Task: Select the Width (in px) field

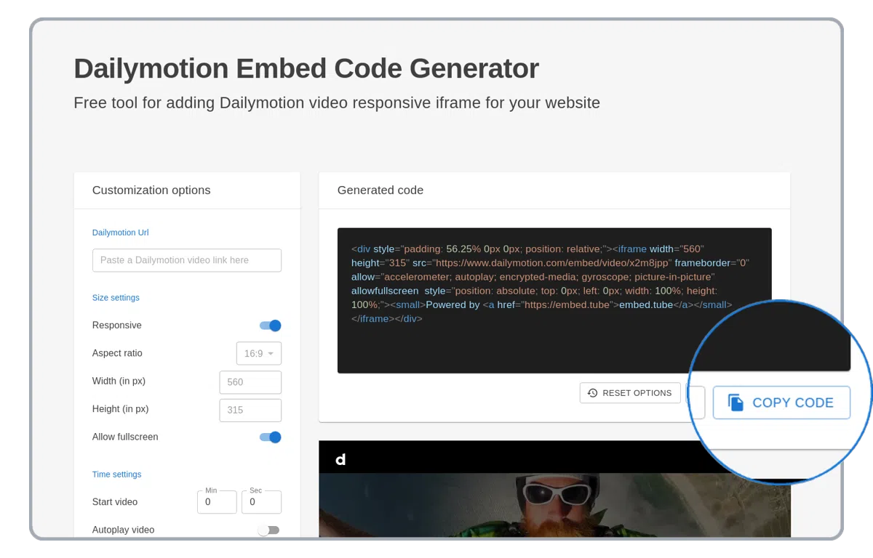Action: click(x=250, y=382)
